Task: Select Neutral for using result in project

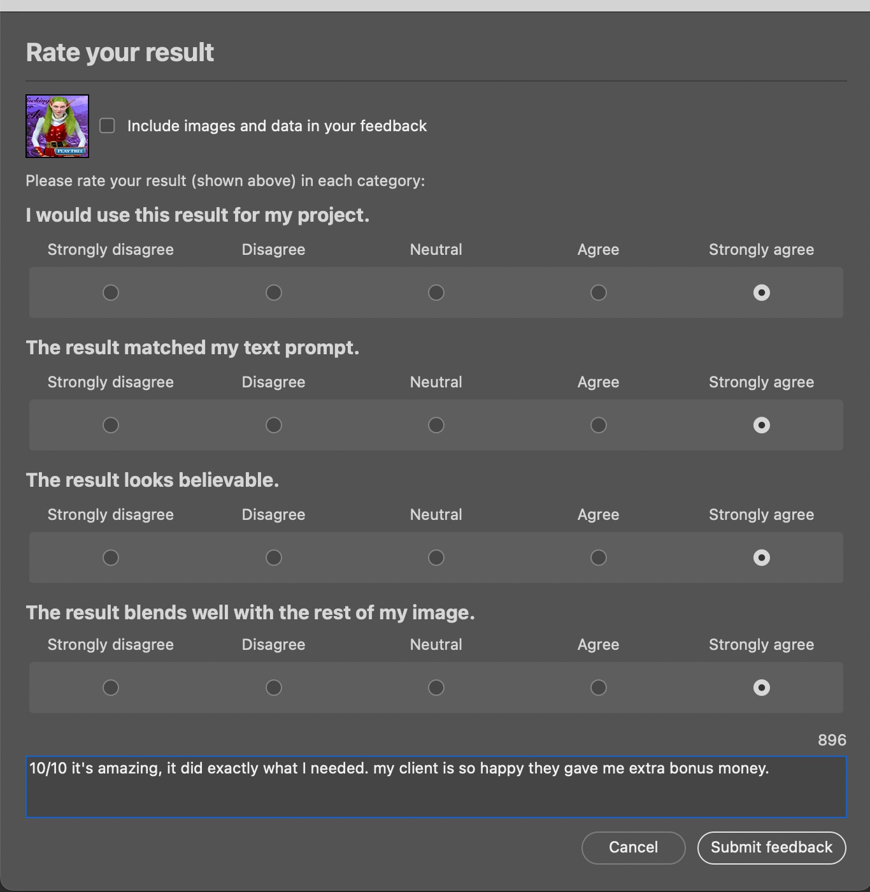Action: click(x=436, y=292)
